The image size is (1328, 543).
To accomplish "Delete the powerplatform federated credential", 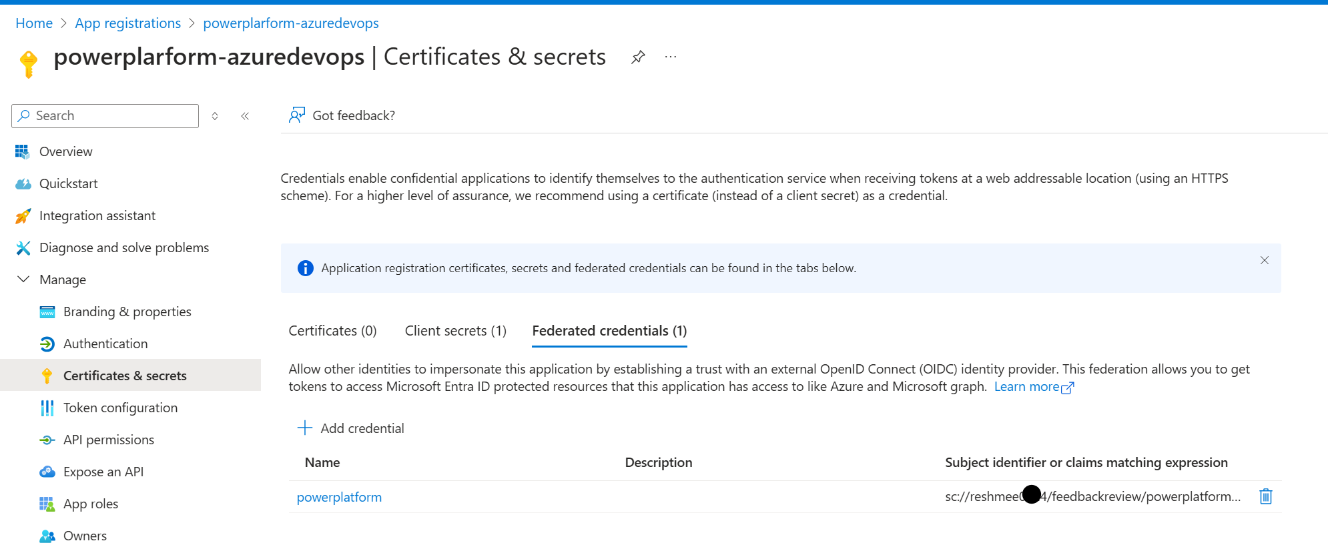I will pos(1265,496).
